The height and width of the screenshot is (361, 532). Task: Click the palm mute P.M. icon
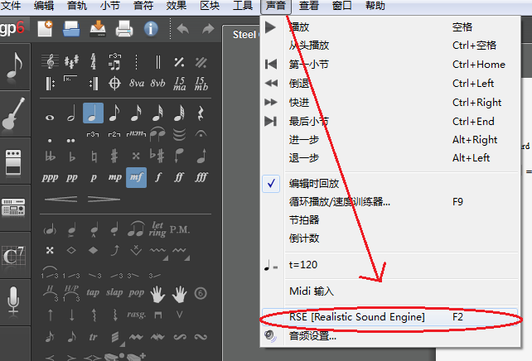[180, 229]
